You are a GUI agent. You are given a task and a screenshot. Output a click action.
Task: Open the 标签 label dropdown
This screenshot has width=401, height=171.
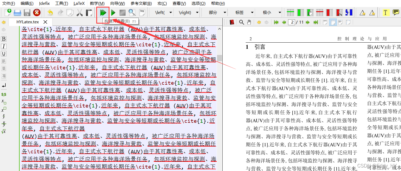(252, 13)
